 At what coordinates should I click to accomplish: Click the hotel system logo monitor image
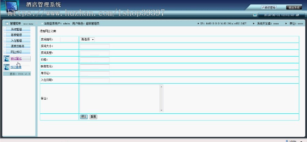(11, 6)
